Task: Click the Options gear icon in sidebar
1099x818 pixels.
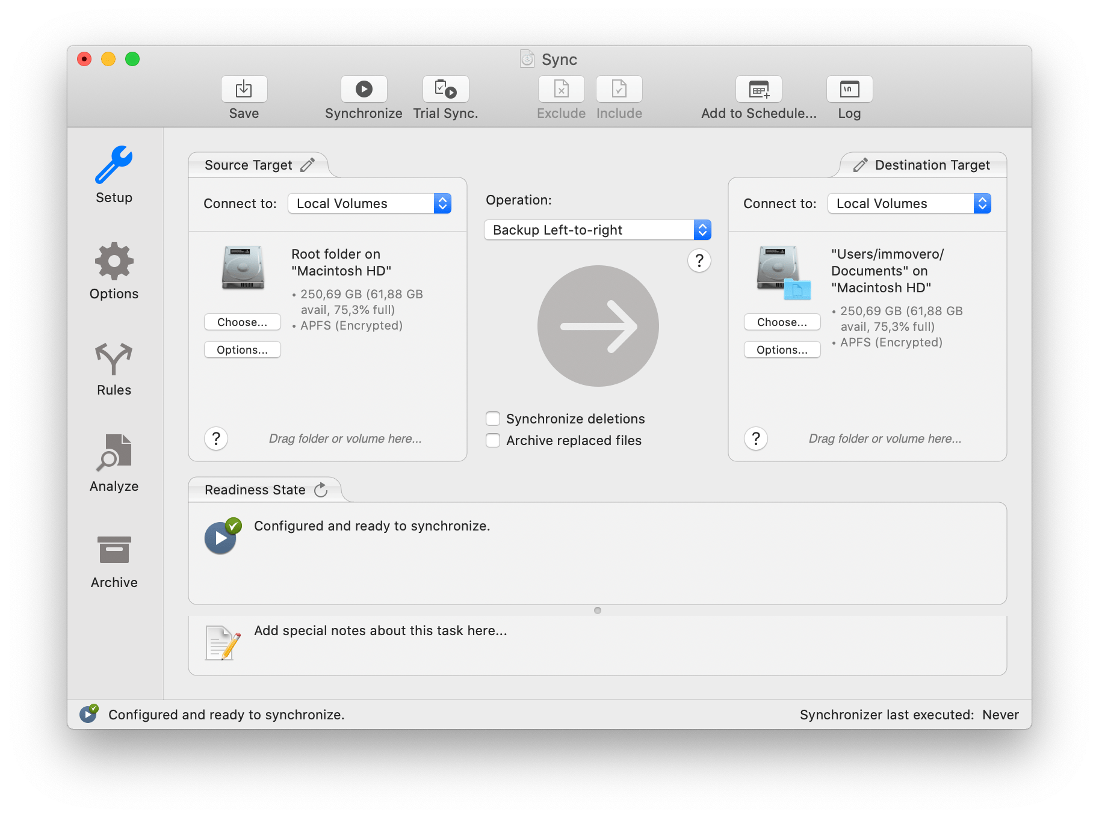Action: [x=113, y=261]
